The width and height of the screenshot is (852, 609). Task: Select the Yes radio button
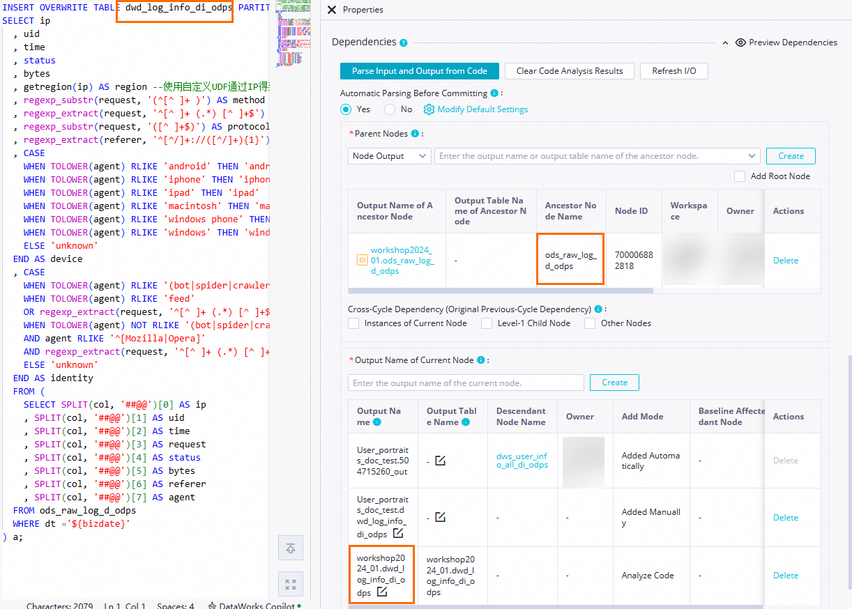346,109
